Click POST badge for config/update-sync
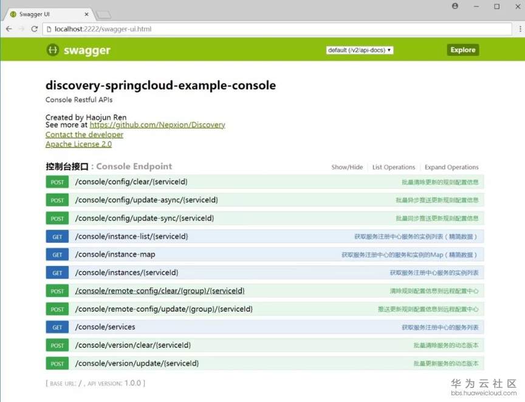The width and height of the screenshot is (525, 402). [57, 218]
